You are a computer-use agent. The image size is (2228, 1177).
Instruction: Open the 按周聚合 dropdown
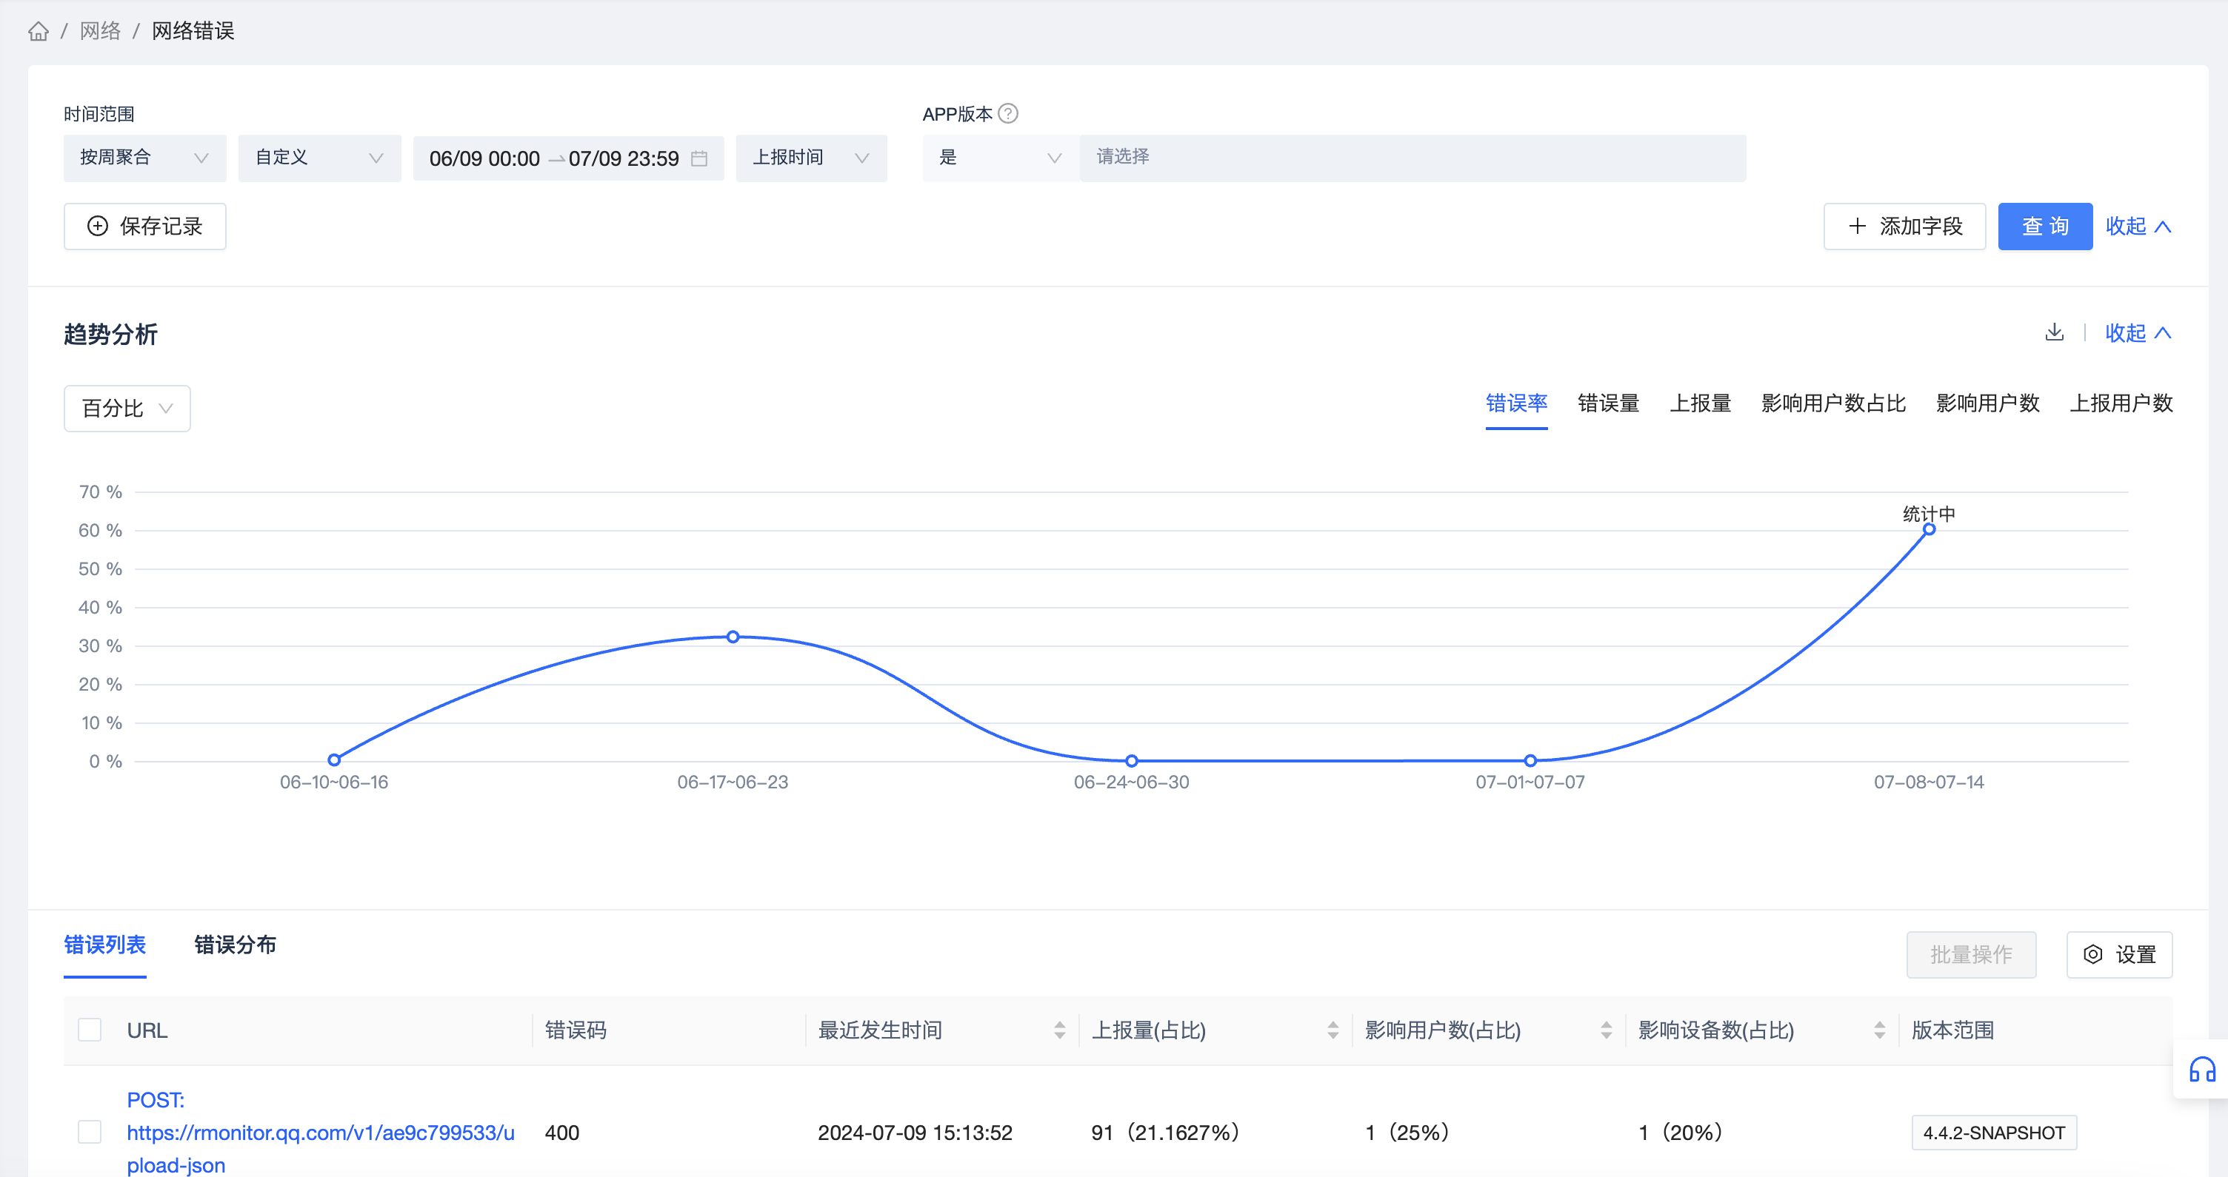coord(144,158)
